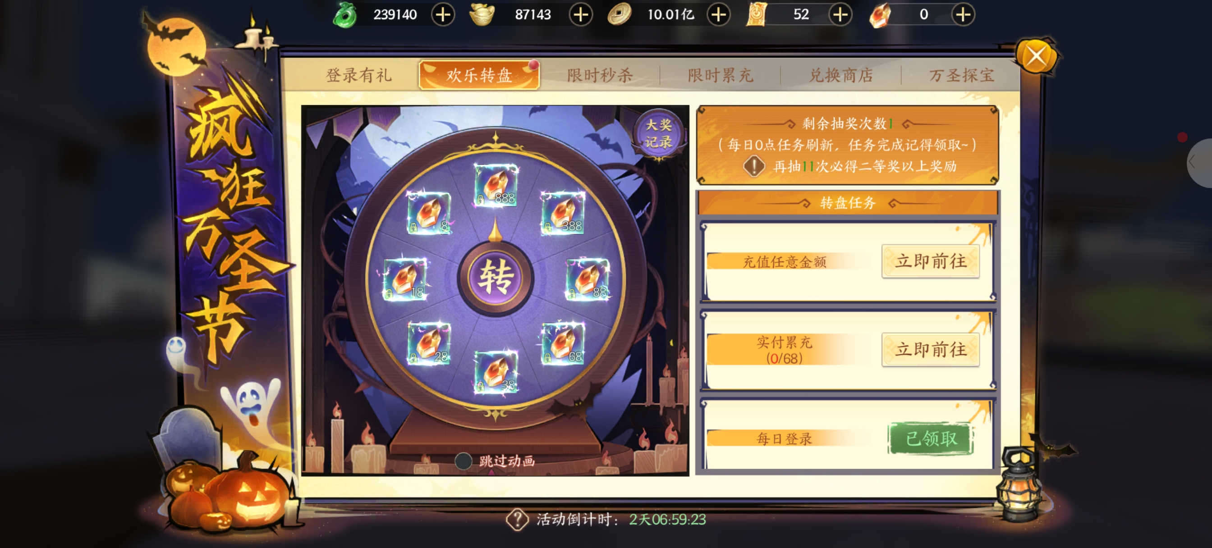Close the event panel with orange X
Image resolution: width=1212 pixels, height=548 pixels.
(x=1036, y=57)
